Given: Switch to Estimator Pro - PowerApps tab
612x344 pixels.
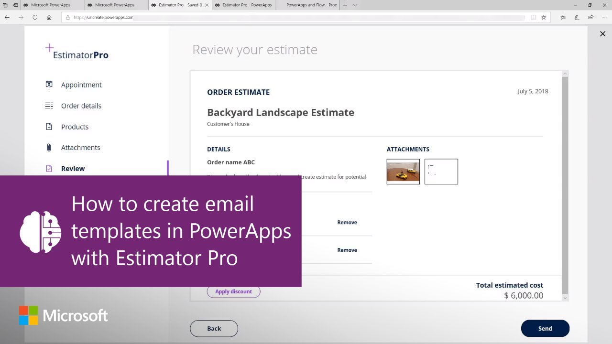Looking at the screenshot, I should [243, 5].
